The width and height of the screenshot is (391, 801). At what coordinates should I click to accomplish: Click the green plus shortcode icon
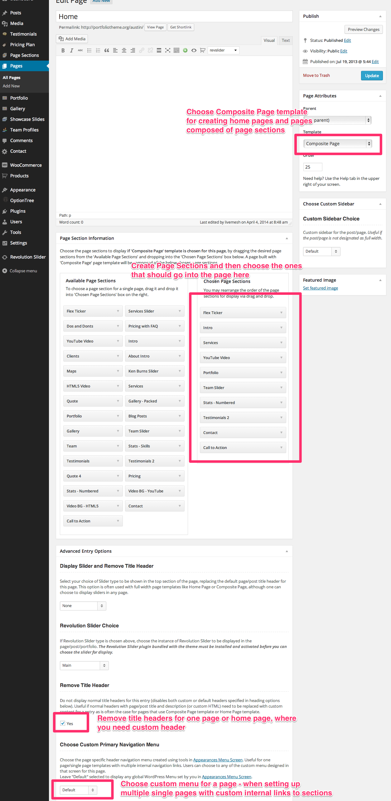tap(185, 50)
